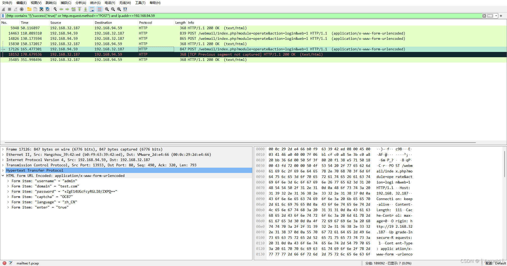
Task: Zoom out the packet text
Action: tap(113, 9)
